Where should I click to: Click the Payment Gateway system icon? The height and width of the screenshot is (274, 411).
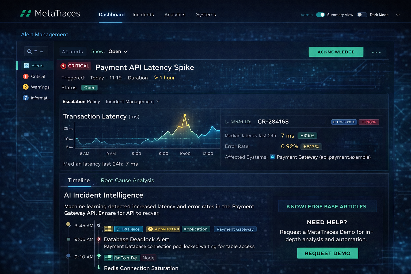(272, 157)
